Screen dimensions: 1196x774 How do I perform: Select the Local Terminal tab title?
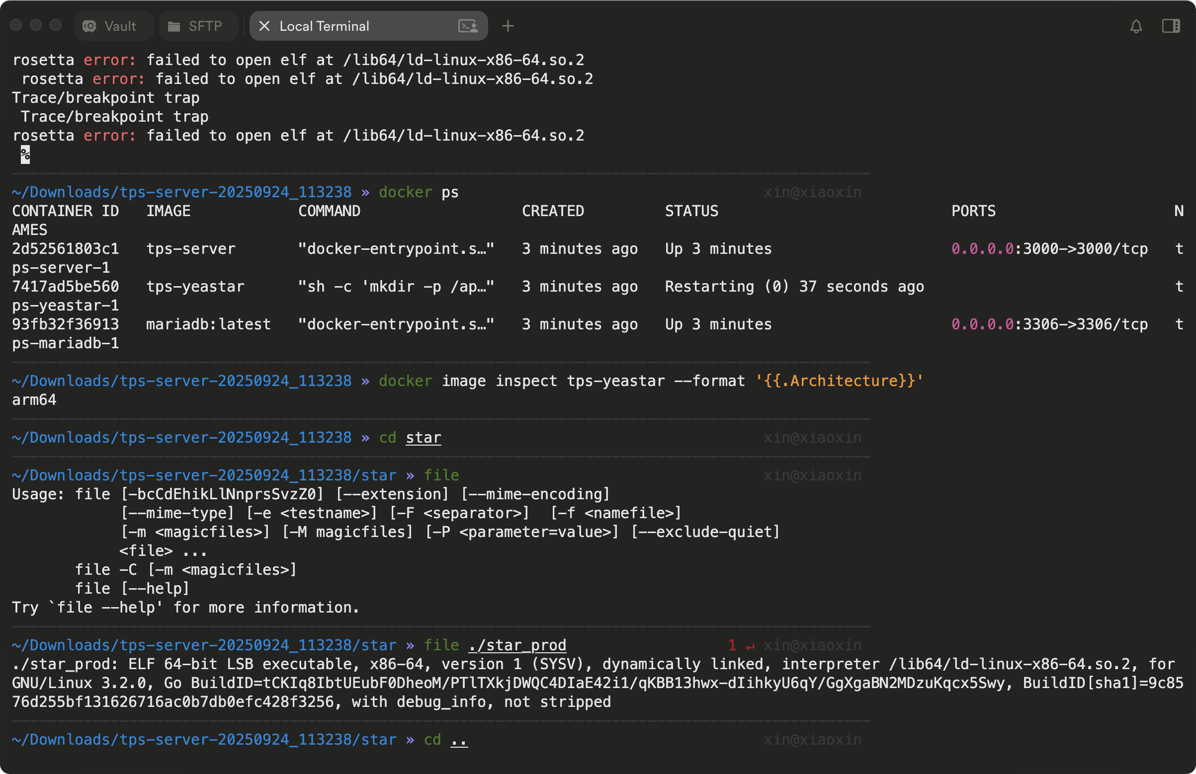click(x=324, y=26)
